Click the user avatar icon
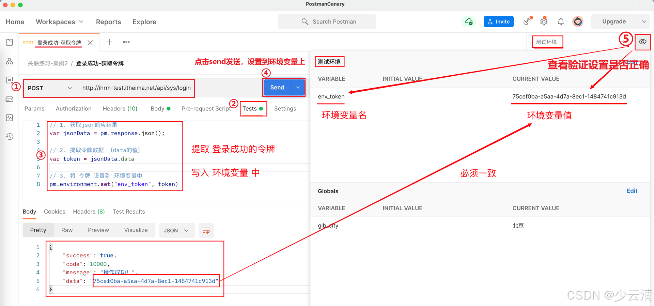 (x=578, y=22)
